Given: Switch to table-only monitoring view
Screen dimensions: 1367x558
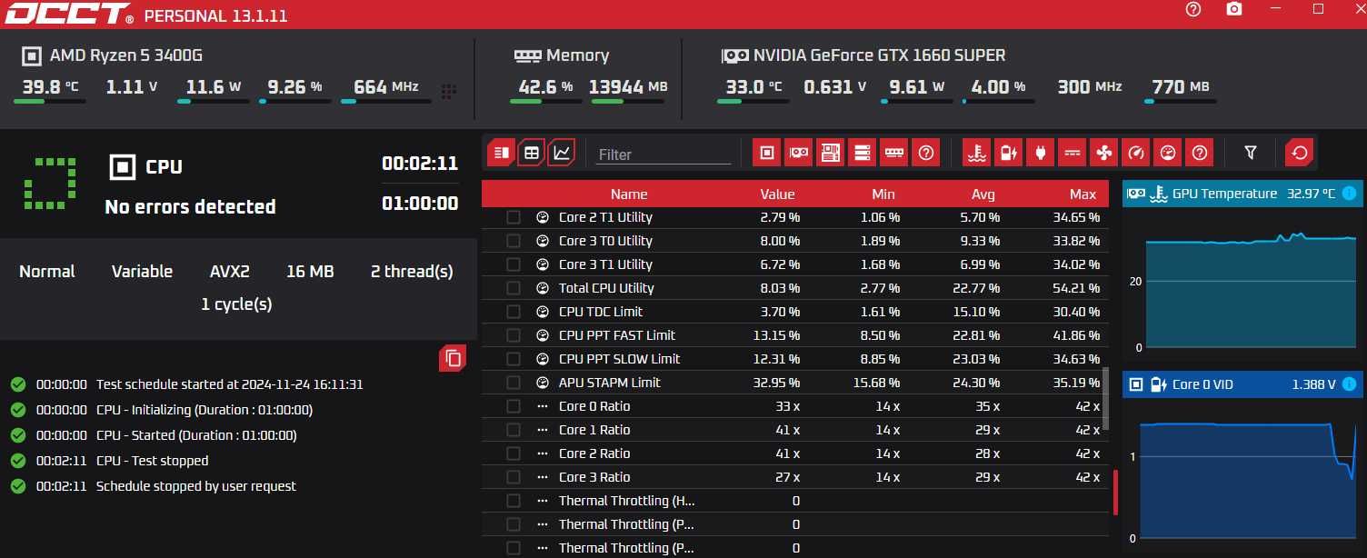Looking at the screenshot, I should click(x=532, y=153).
